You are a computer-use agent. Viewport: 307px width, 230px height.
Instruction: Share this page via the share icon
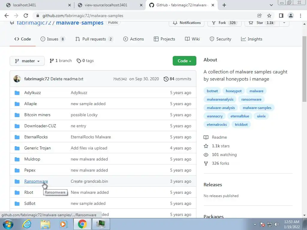coord(259,16)
